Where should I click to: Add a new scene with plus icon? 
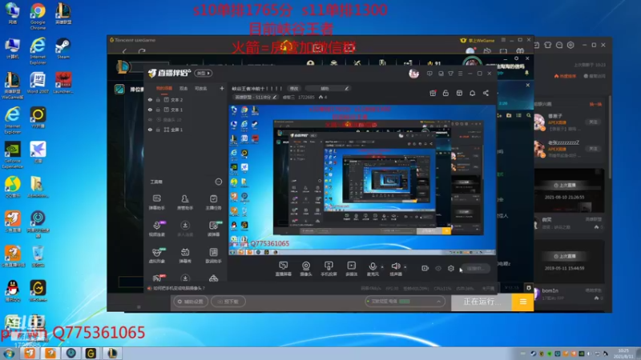coord(222,88)
